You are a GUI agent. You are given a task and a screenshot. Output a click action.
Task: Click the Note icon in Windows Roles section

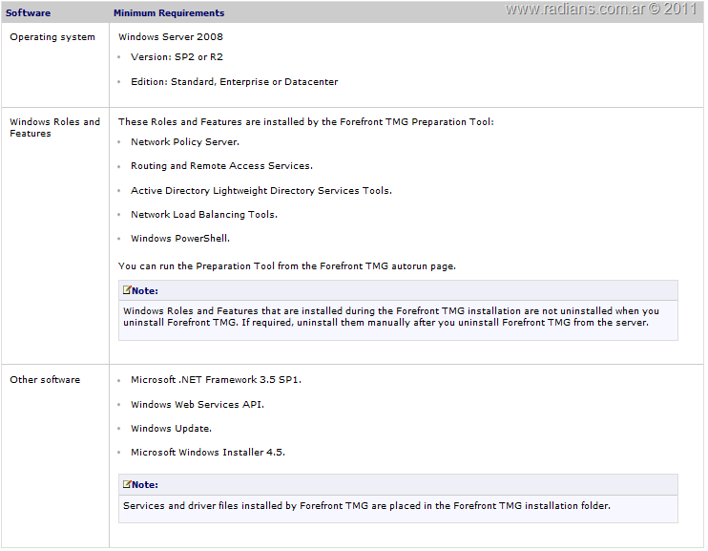(127, 290)
